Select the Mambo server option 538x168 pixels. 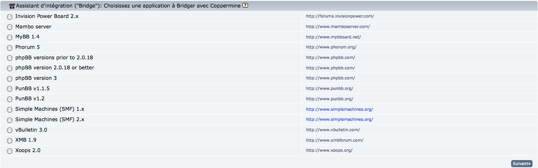10,27
